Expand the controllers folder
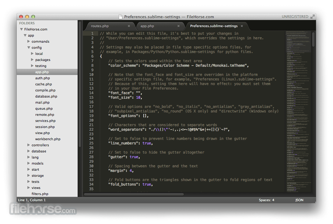Viewport: 333px width, 224px height. coord(29,145)
